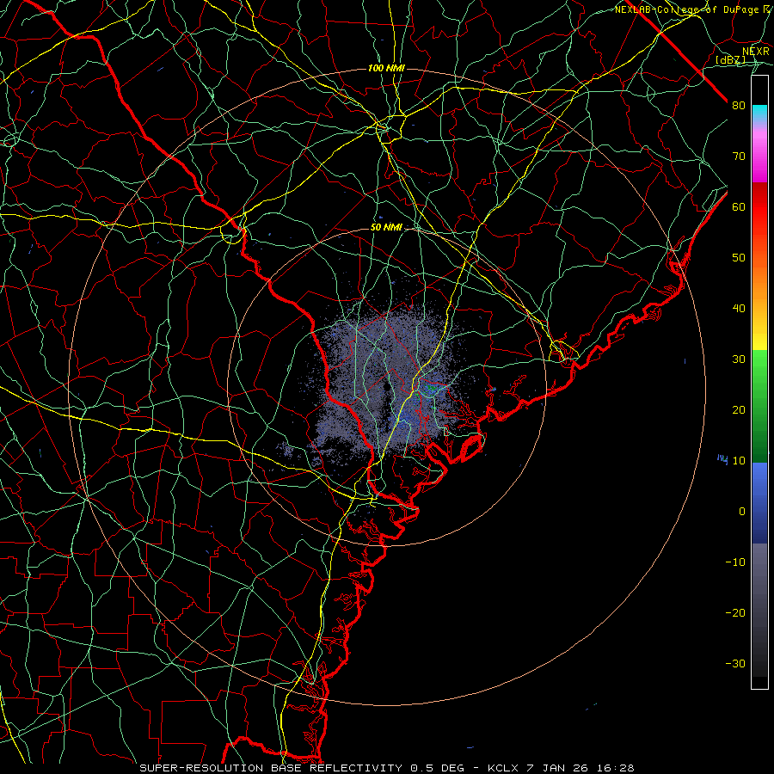
Task: Click the small green echo near the radar center
Action: 432,389
